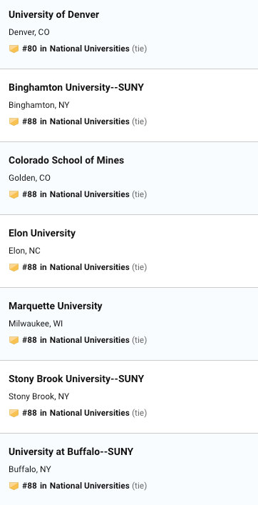This screenshot has width=258, height=505.
Task: Open the University of Denver school link
Action: (53, 14)
